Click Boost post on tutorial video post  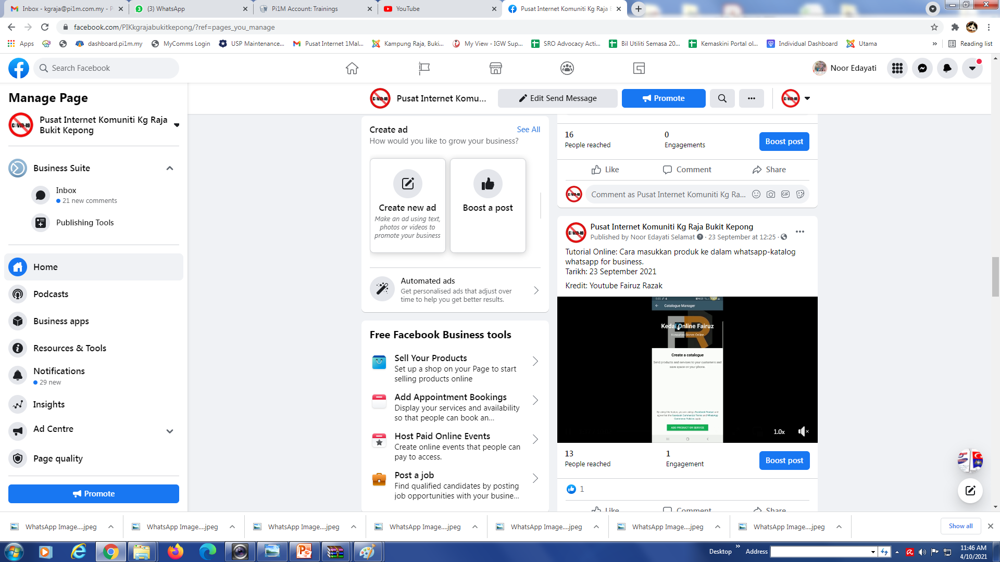point(784,461)
